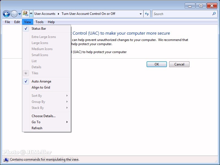Open the File menu
This screenshot has height=165, width=220.
[x=7, y=22]
